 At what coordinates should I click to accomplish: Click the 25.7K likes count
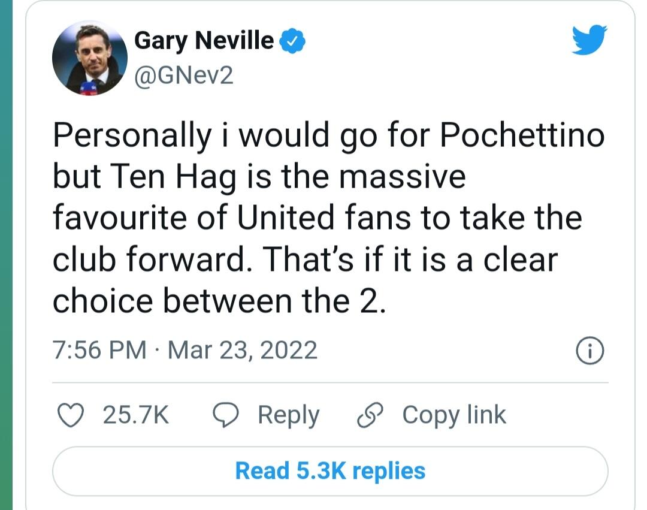[136, 415]
